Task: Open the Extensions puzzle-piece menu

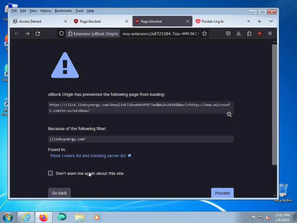Action: [x=249, y=34]
